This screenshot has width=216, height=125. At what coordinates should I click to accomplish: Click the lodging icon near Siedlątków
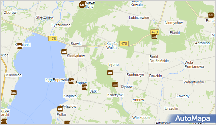click(64, 52)
